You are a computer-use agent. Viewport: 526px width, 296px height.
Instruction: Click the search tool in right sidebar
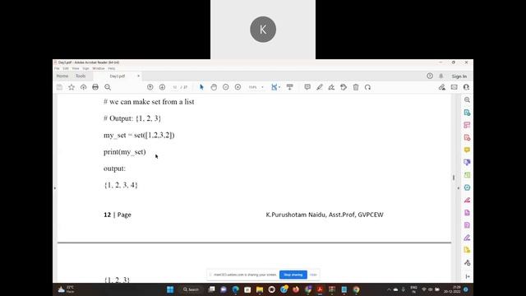point(467,100)
